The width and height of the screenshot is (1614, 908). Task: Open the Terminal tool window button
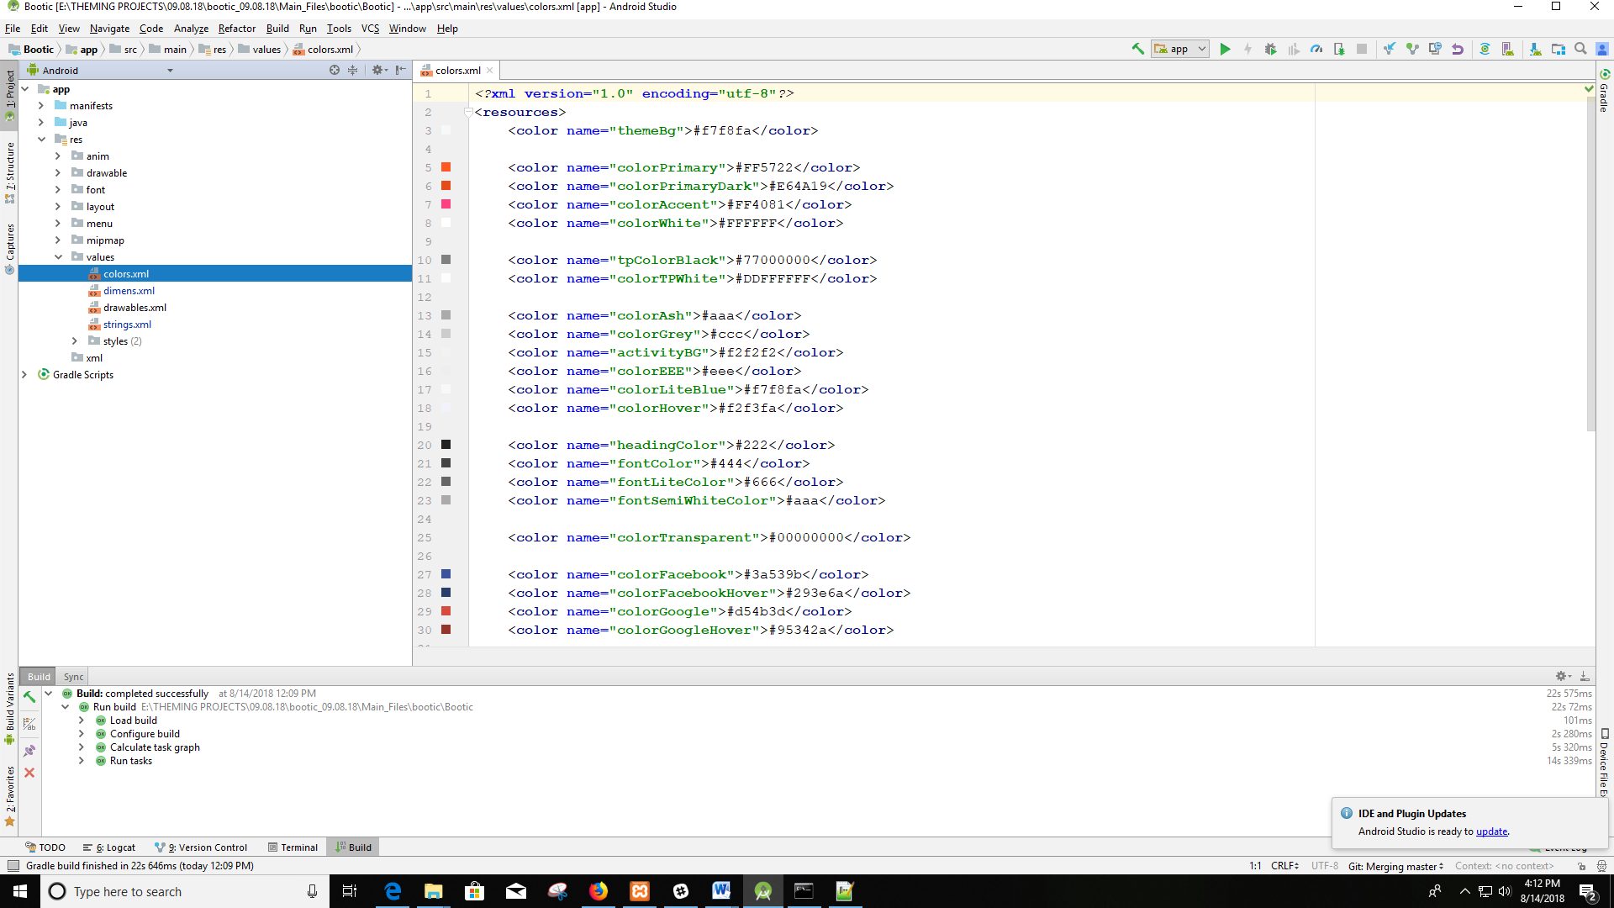(x=293, y=847)
